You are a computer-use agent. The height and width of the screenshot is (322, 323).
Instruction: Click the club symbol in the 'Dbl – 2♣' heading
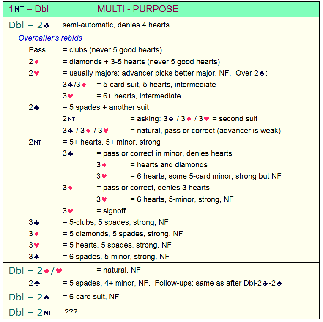point(47,25)
